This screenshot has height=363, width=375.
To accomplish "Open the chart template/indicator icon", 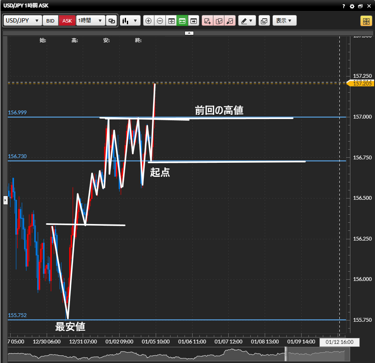I will (264, 21).
